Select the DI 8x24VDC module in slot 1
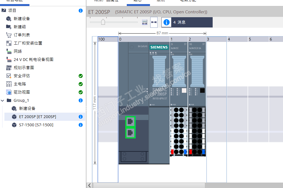283x188 pixels. (x=179, y=99)
